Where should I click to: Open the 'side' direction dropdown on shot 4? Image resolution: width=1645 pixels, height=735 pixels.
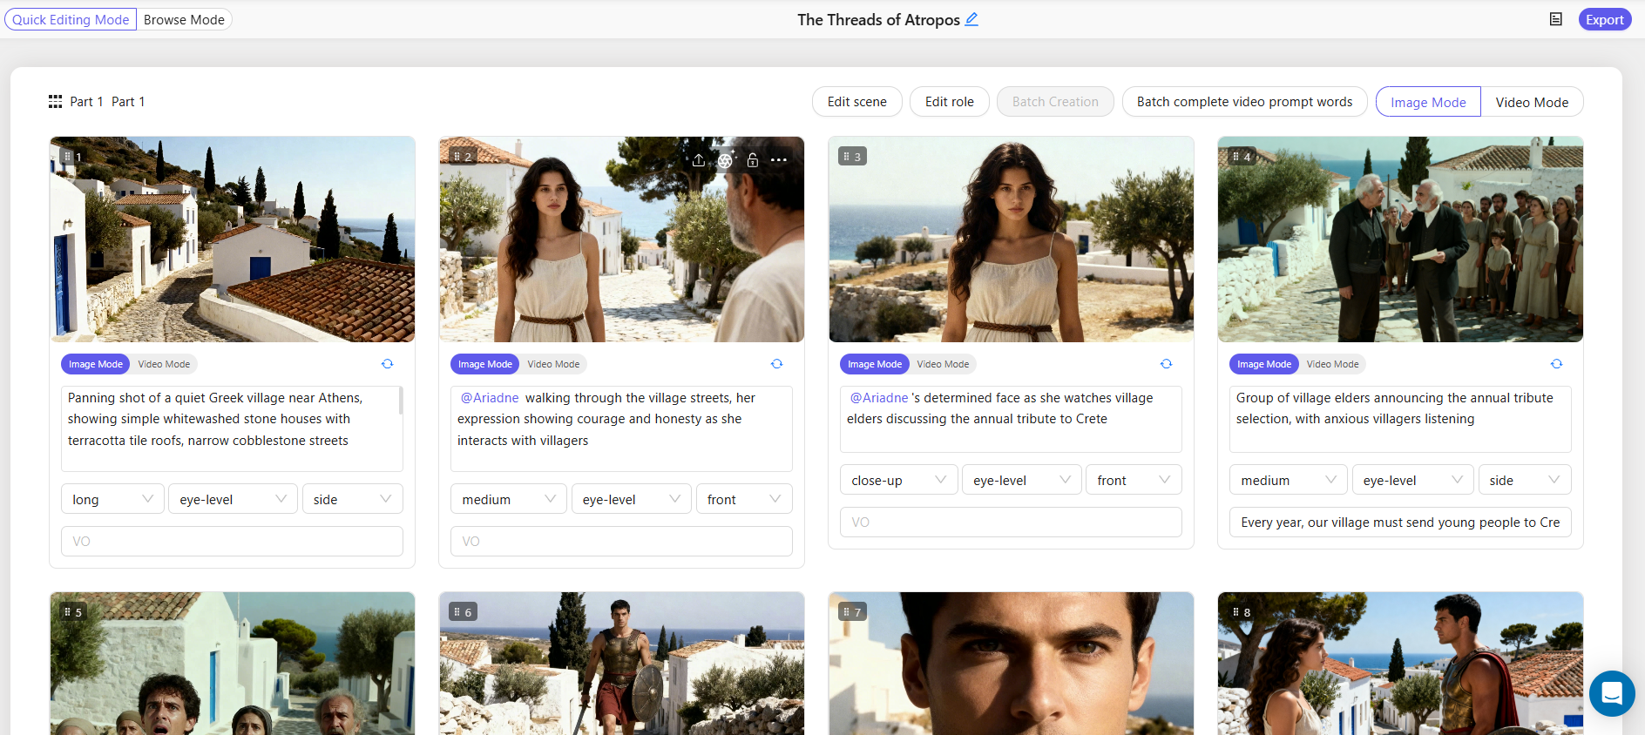click(x=1525, y=480)
